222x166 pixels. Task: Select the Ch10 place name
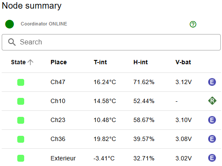coord(58,101)
